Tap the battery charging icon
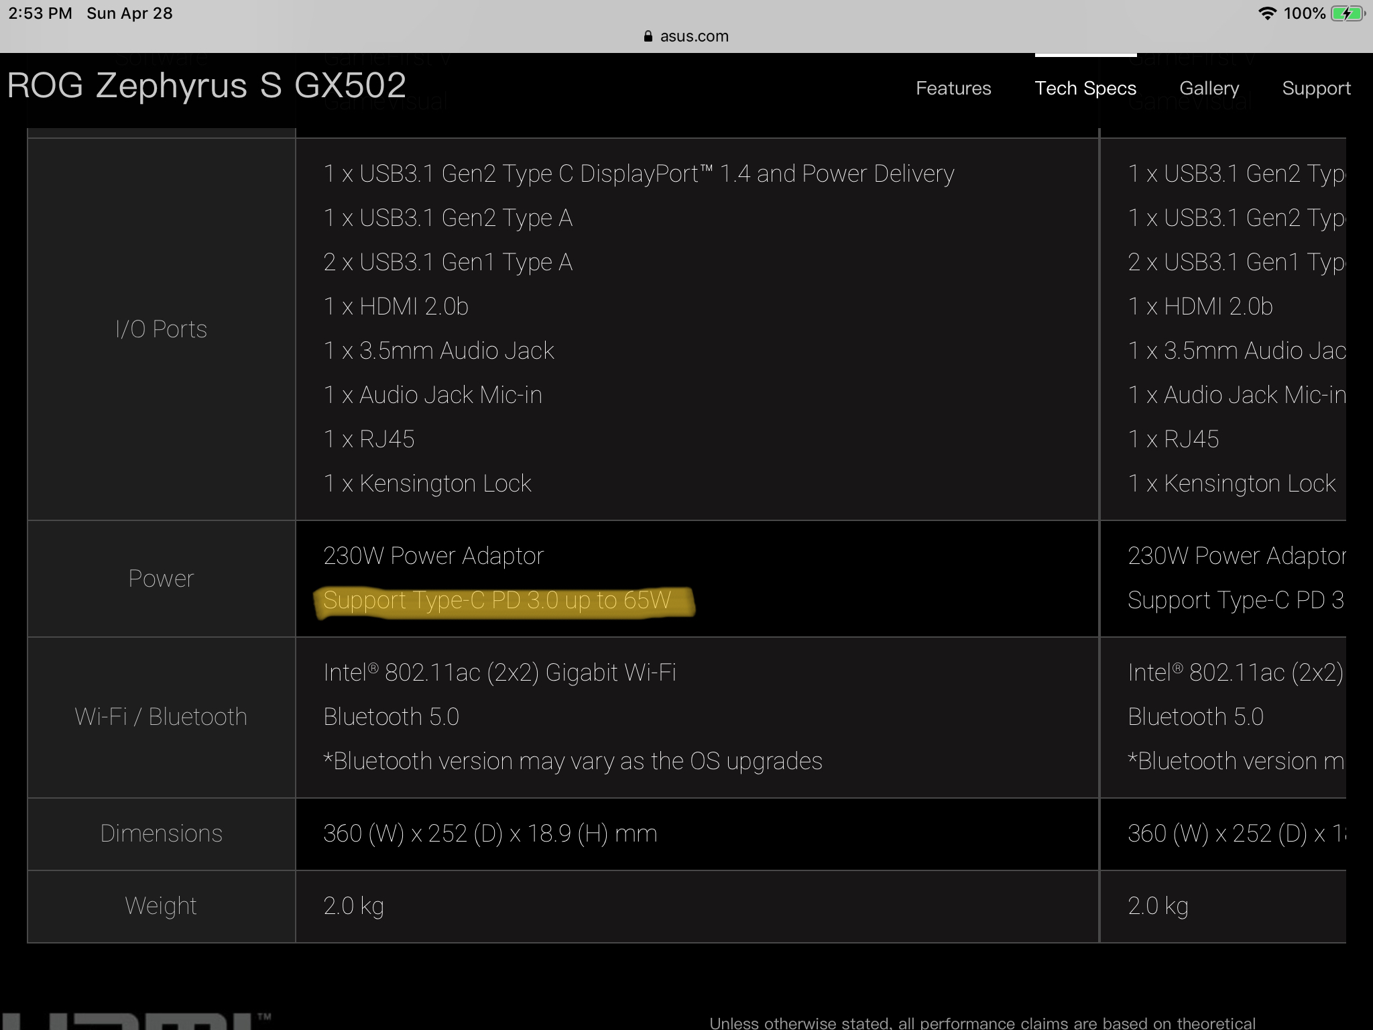The height and width of the screenshot is (1030, 1373). click(x=1348, y=13)
